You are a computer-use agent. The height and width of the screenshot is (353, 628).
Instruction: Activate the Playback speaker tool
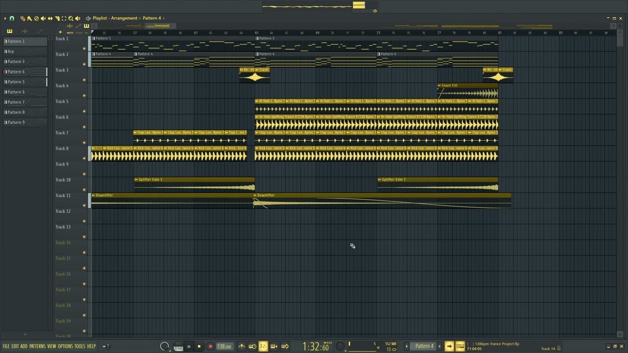pos(78,18)
